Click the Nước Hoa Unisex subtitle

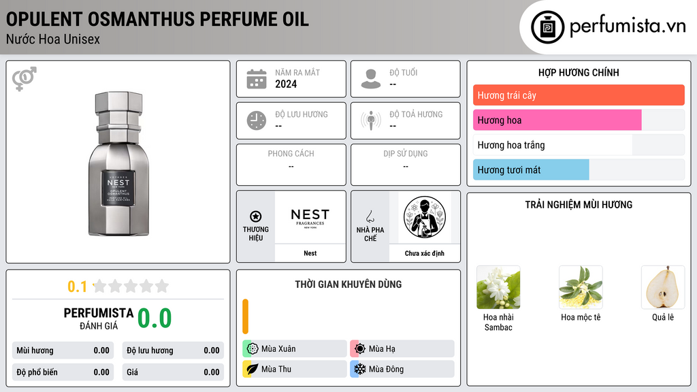[53, 39]
